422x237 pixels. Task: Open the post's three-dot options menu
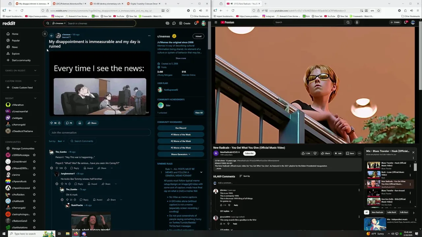pyautogui.click(x=149, y=36)
